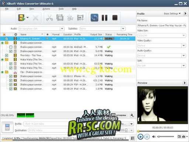Image resolution: width=189 pixels, height=142 pixels.
Task: Open Basic Settings dropdown in Profile panel
Action: click(172, 14)
